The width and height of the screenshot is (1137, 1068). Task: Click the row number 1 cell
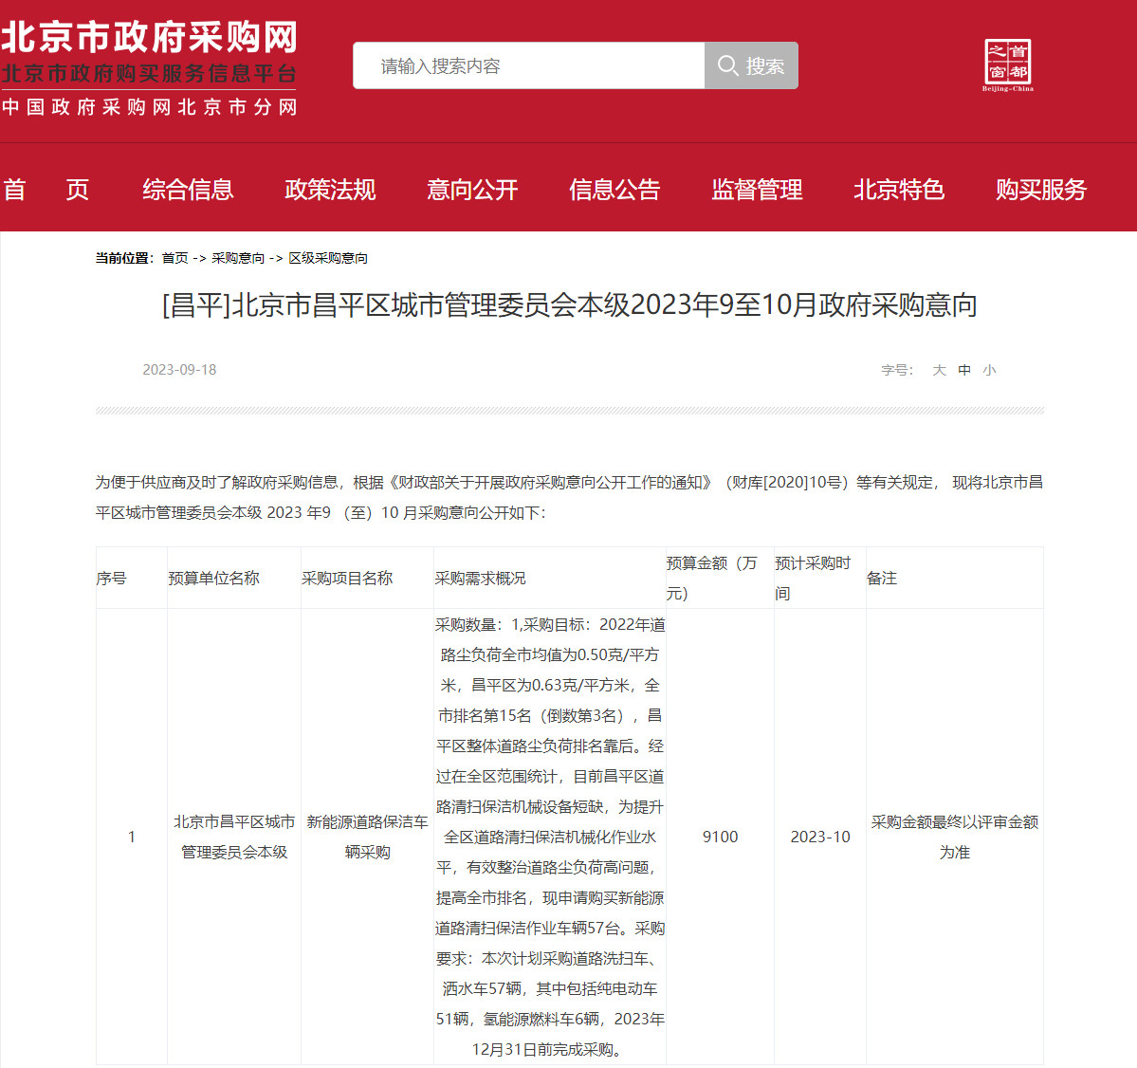(131, 837)
